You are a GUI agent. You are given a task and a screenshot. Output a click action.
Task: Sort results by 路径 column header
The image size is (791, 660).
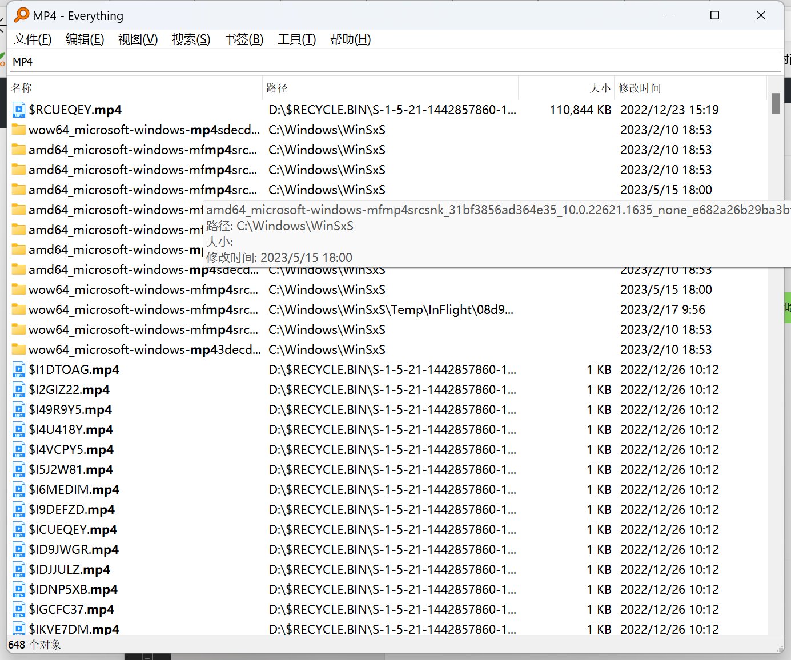coord(390,88)
